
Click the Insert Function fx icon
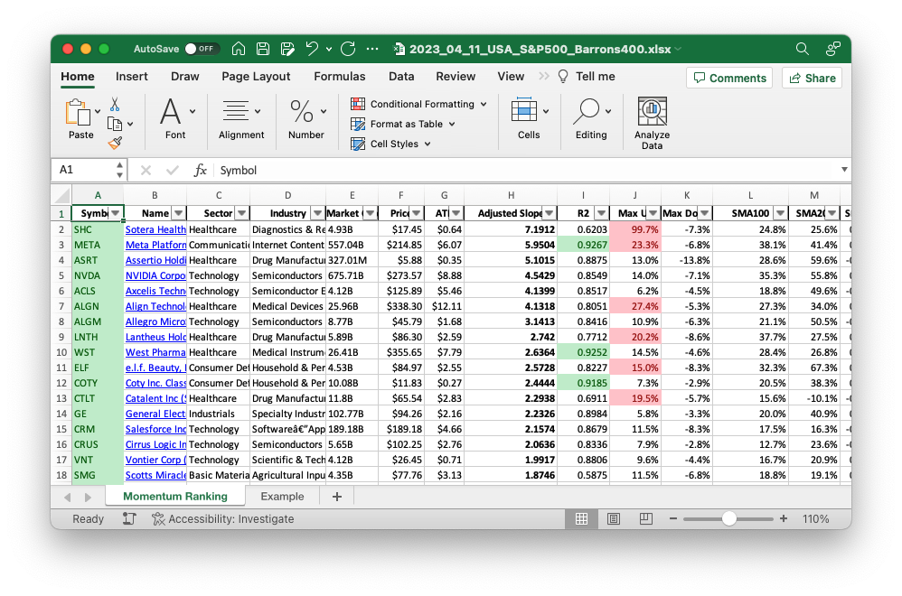point(201,170)
